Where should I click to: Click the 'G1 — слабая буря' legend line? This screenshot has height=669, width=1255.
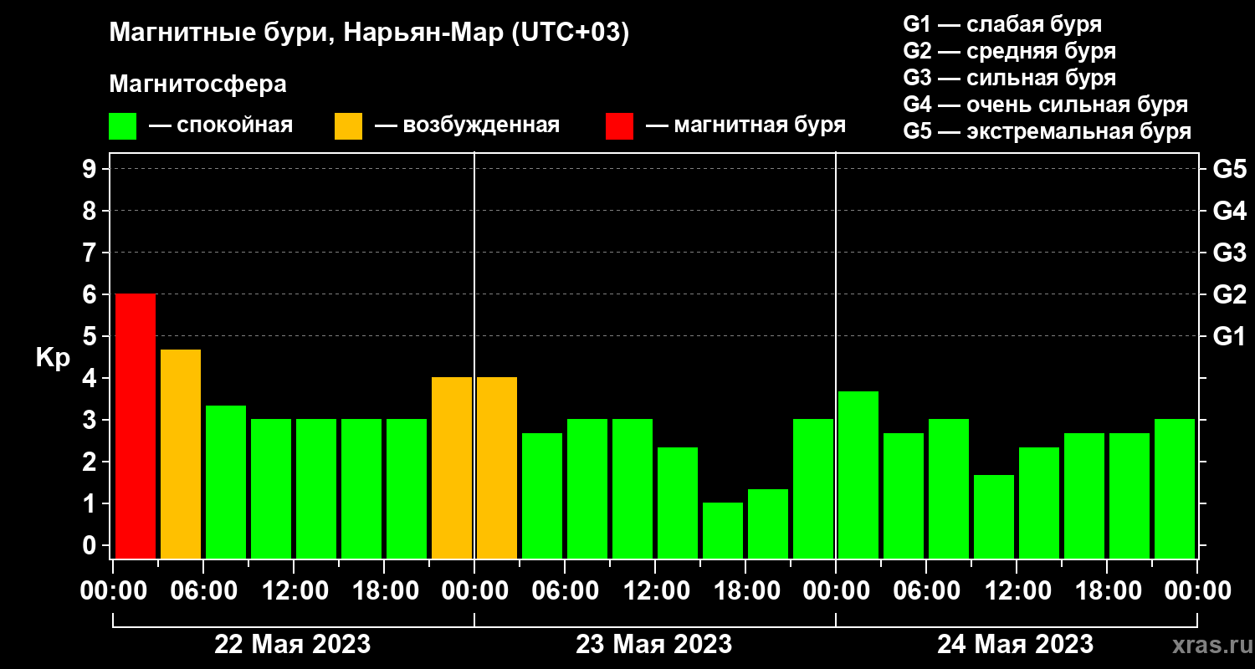click(x=1002, y=23)
